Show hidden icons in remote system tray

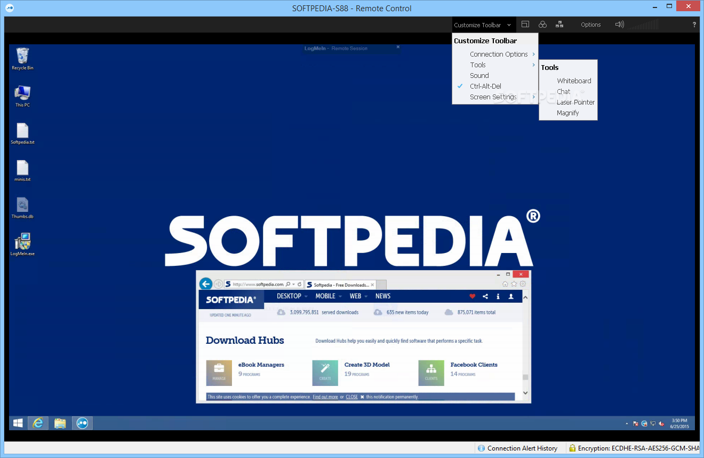pyautogui.click(x=627, y=424)
